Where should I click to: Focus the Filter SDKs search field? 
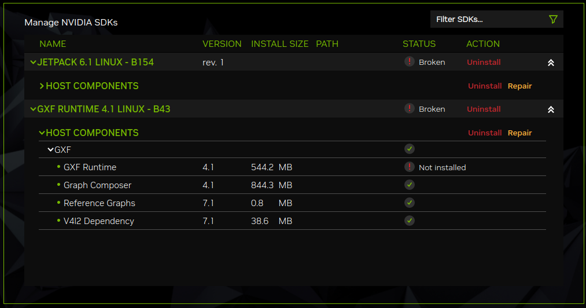pos(497,19)
